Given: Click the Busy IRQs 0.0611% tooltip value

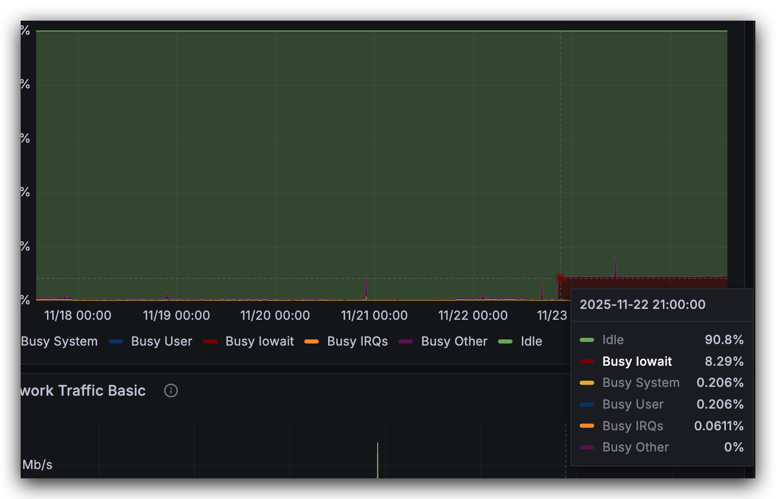Looking at the screenshot, I should tap(719, 426).
